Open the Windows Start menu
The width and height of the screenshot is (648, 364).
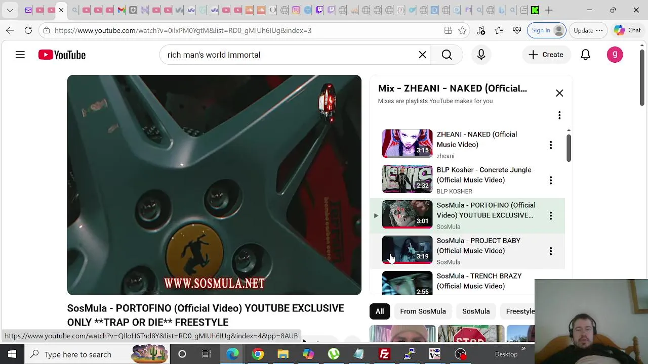12,354
